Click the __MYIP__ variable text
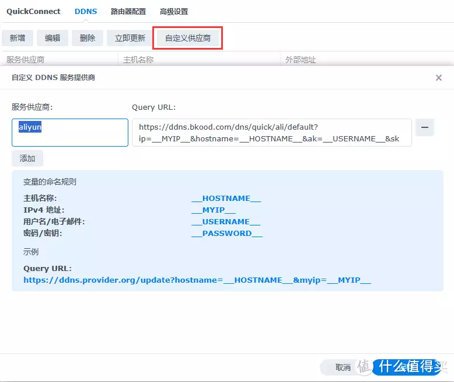The image size is (454, 382). [x=214, y=210]
